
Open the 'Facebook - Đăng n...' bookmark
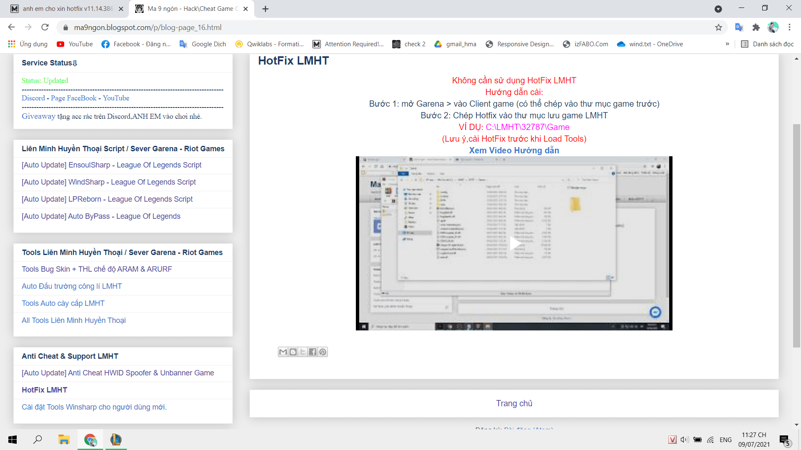(x=136, y=44)
